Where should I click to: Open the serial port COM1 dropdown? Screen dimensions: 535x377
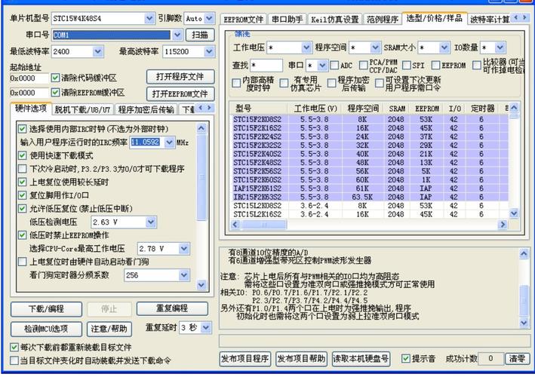pos(177,35)
